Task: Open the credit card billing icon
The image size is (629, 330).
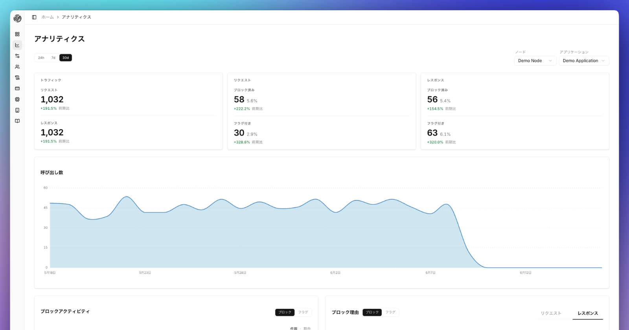Action: tap(17, 88)
